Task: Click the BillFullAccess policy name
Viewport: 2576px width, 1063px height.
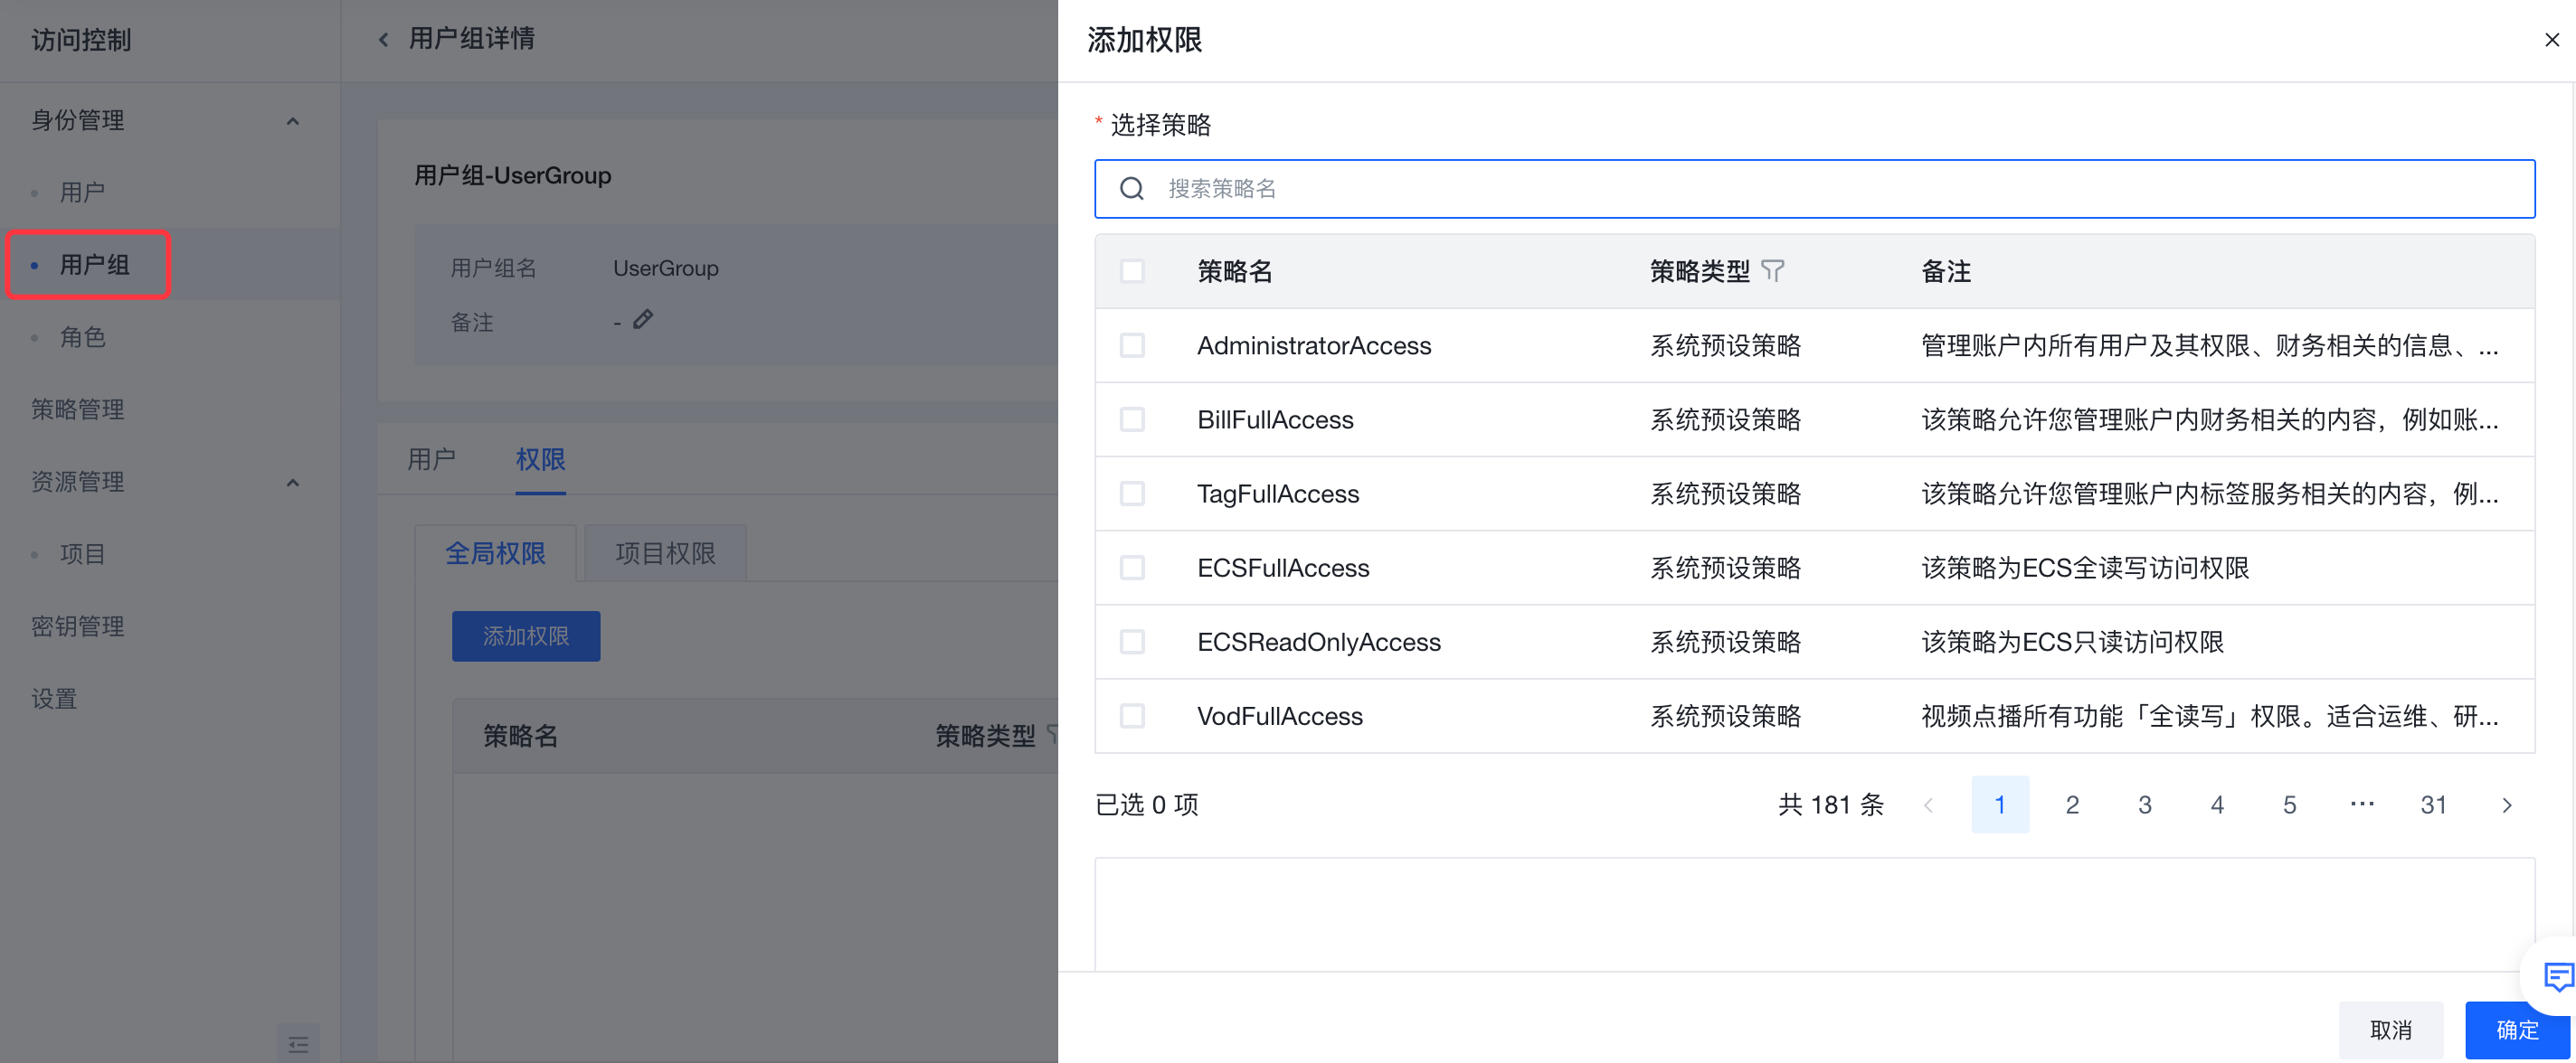Action: tap(1275, 419)
